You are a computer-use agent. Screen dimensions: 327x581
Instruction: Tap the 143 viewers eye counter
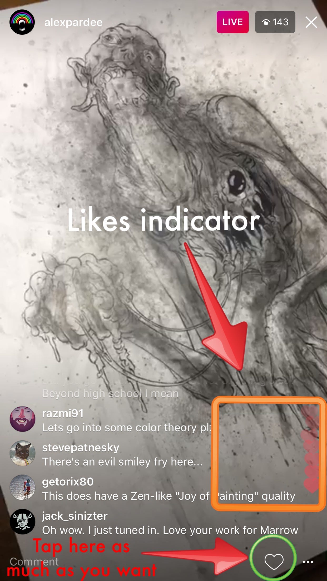[275, 22]
